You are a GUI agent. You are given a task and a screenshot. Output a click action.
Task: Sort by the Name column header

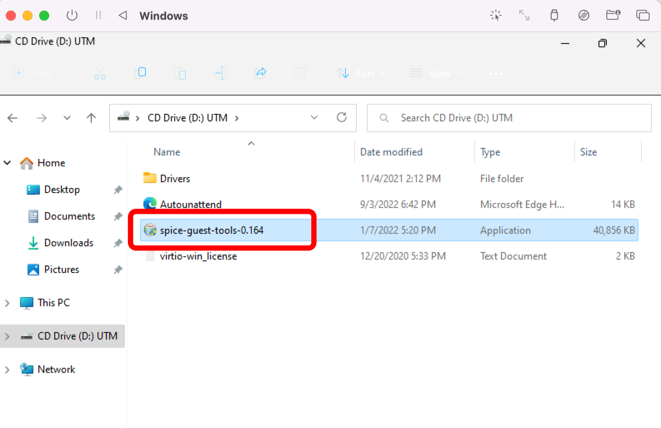click(x=167, y=152)
